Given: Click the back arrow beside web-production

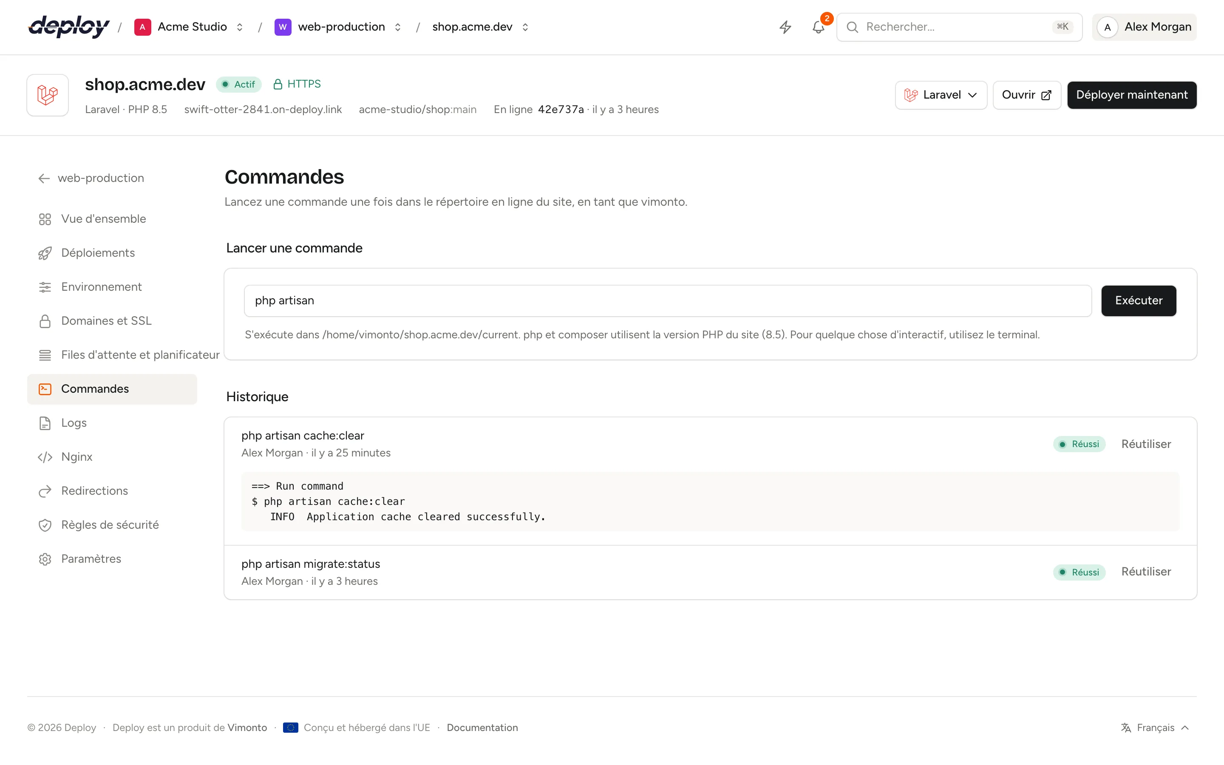Looking at the screenshot, I should coord(44,178).
